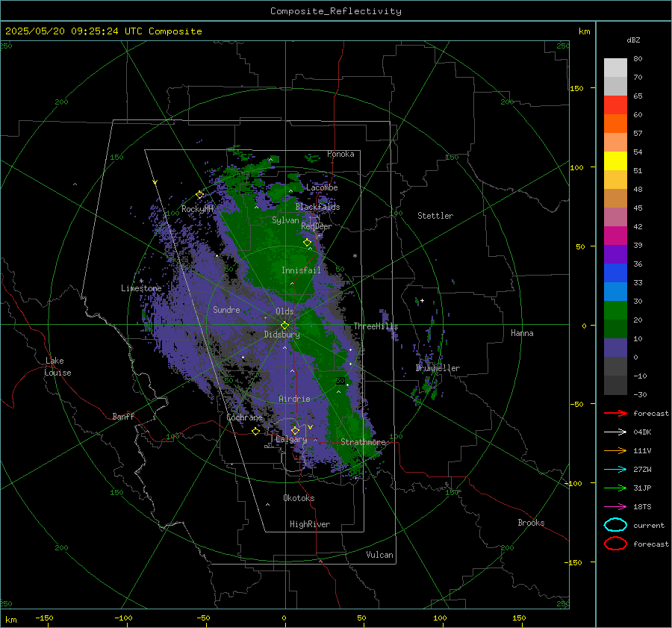Select the red 60-65 dBZ swatch
This screenshot has height=628, width=672.
click(x=615, y=105)
